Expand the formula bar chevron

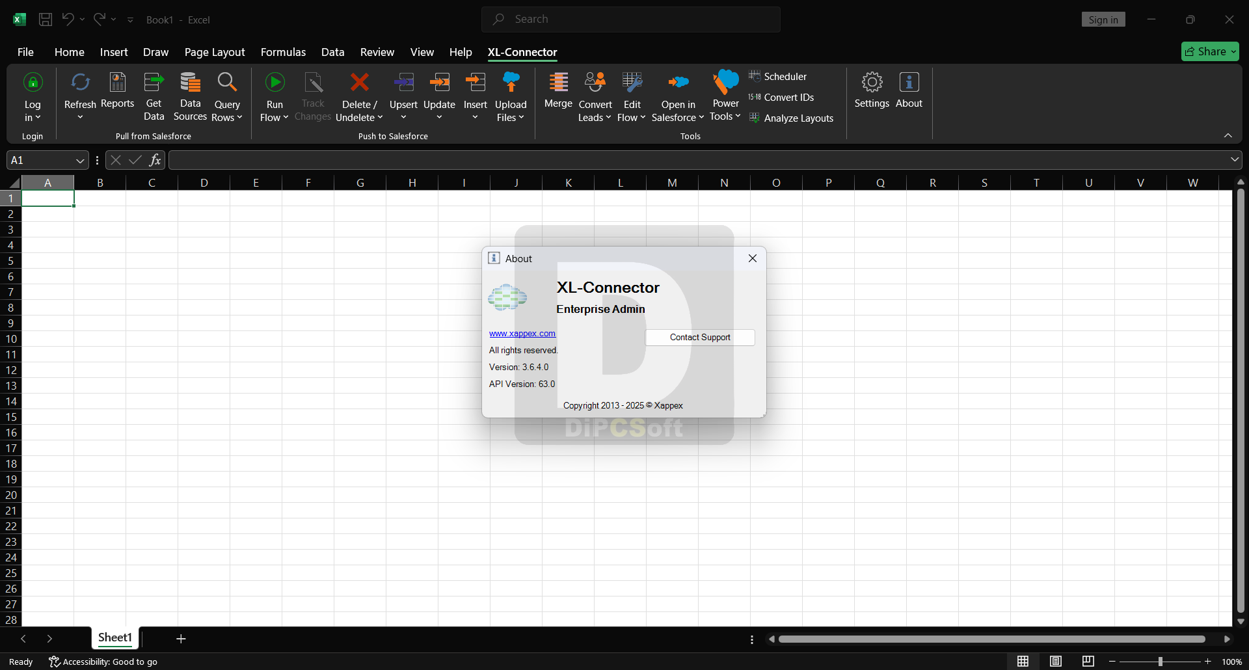pyautogui.click(x=1234, y=159)
